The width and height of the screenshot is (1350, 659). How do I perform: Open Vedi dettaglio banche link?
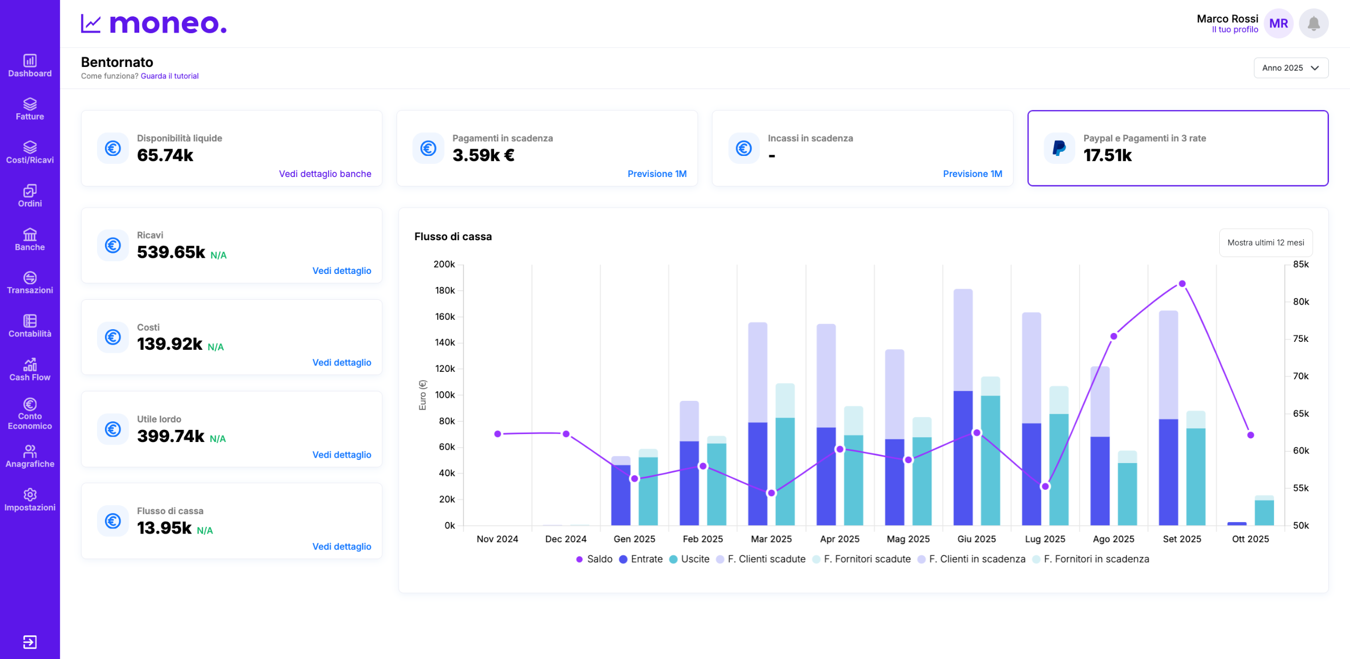(325, 174)
